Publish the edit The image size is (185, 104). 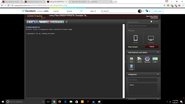(152, 47)
